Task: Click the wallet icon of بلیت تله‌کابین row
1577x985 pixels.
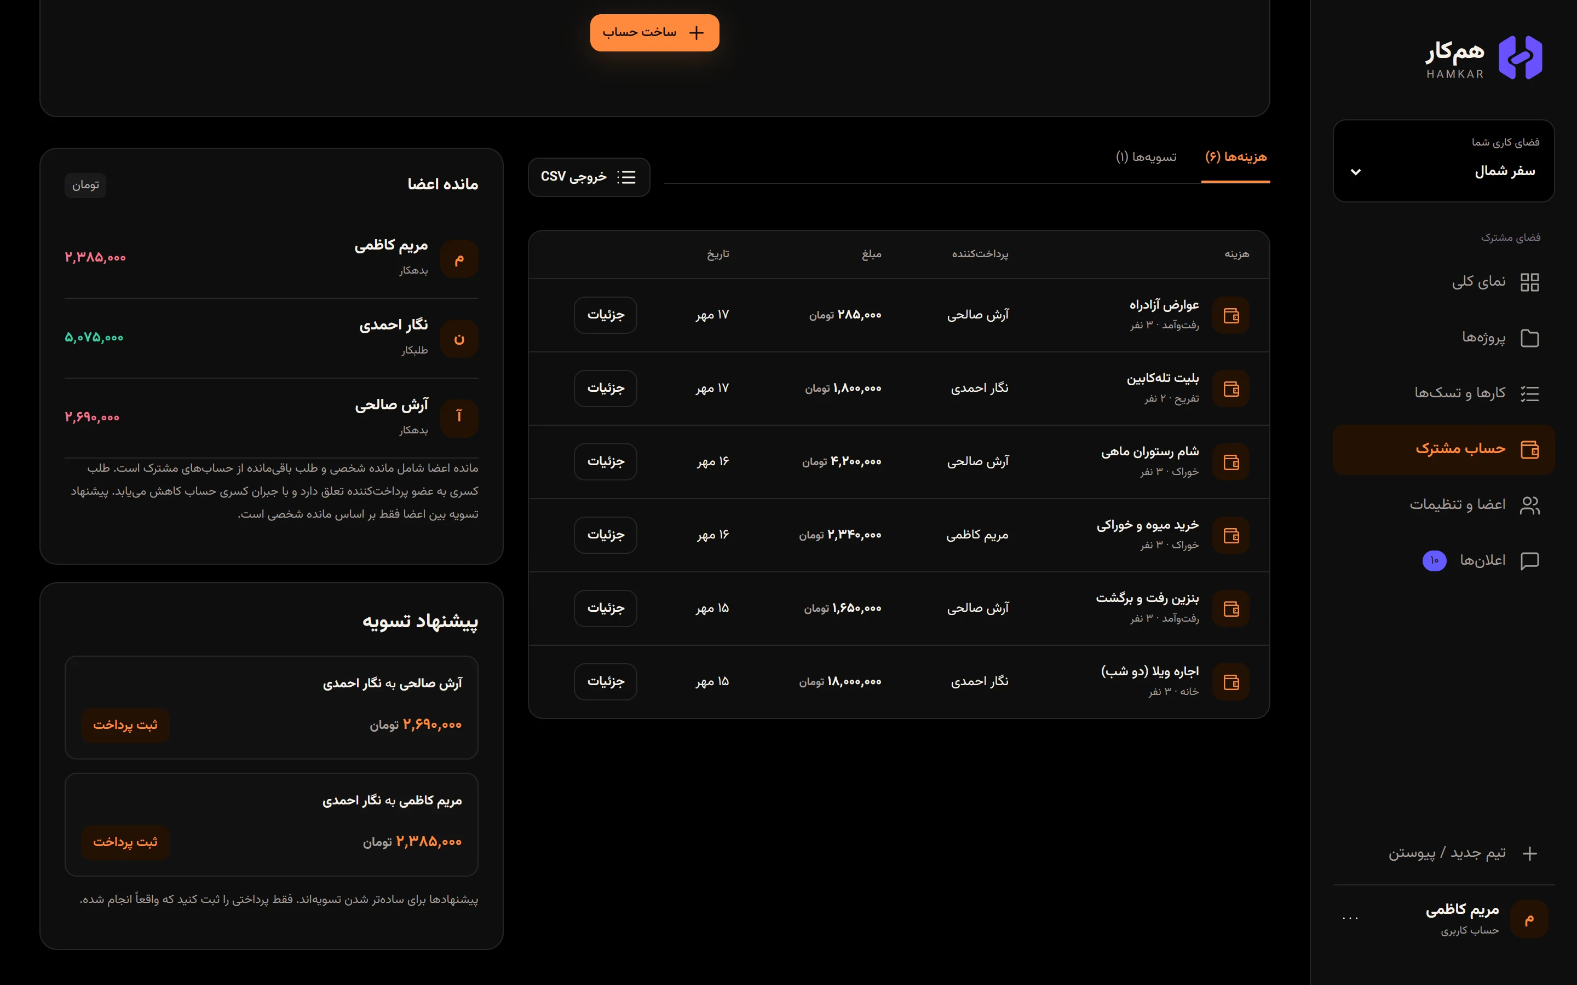Action: click(1231, 389)
